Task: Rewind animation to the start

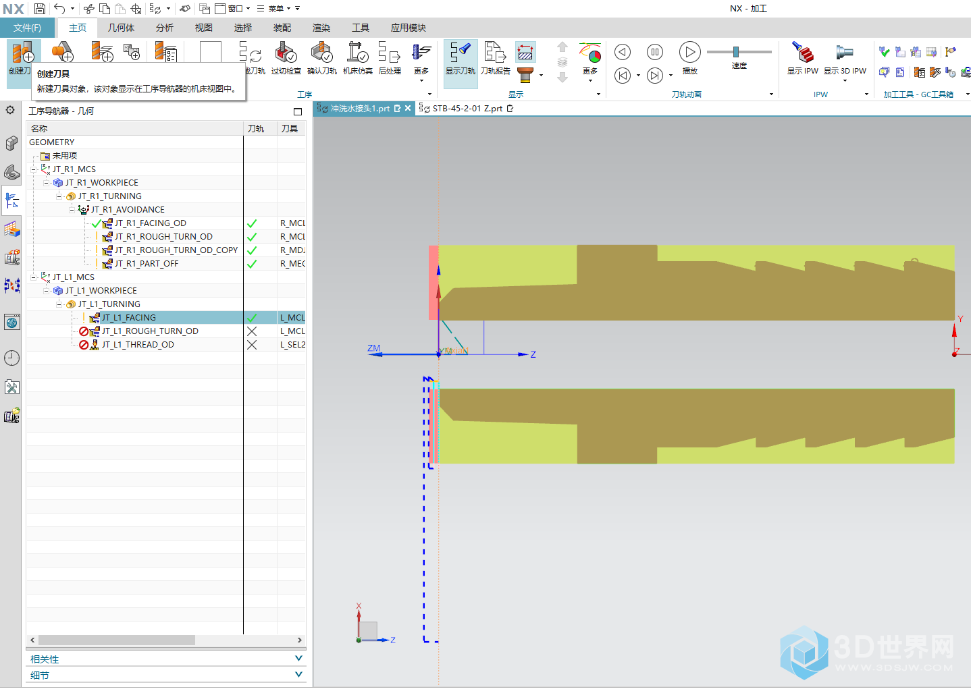Action: (x=623, y=75)
